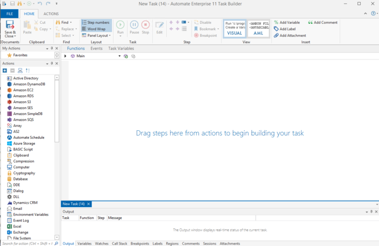Click the Edit step icon
Image resolution: width=379 pixels, height=246 pixels.
point(159,25)
